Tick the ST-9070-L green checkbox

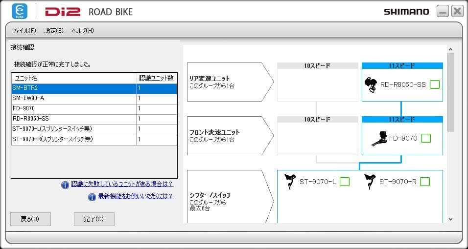(x=345, y=182)
